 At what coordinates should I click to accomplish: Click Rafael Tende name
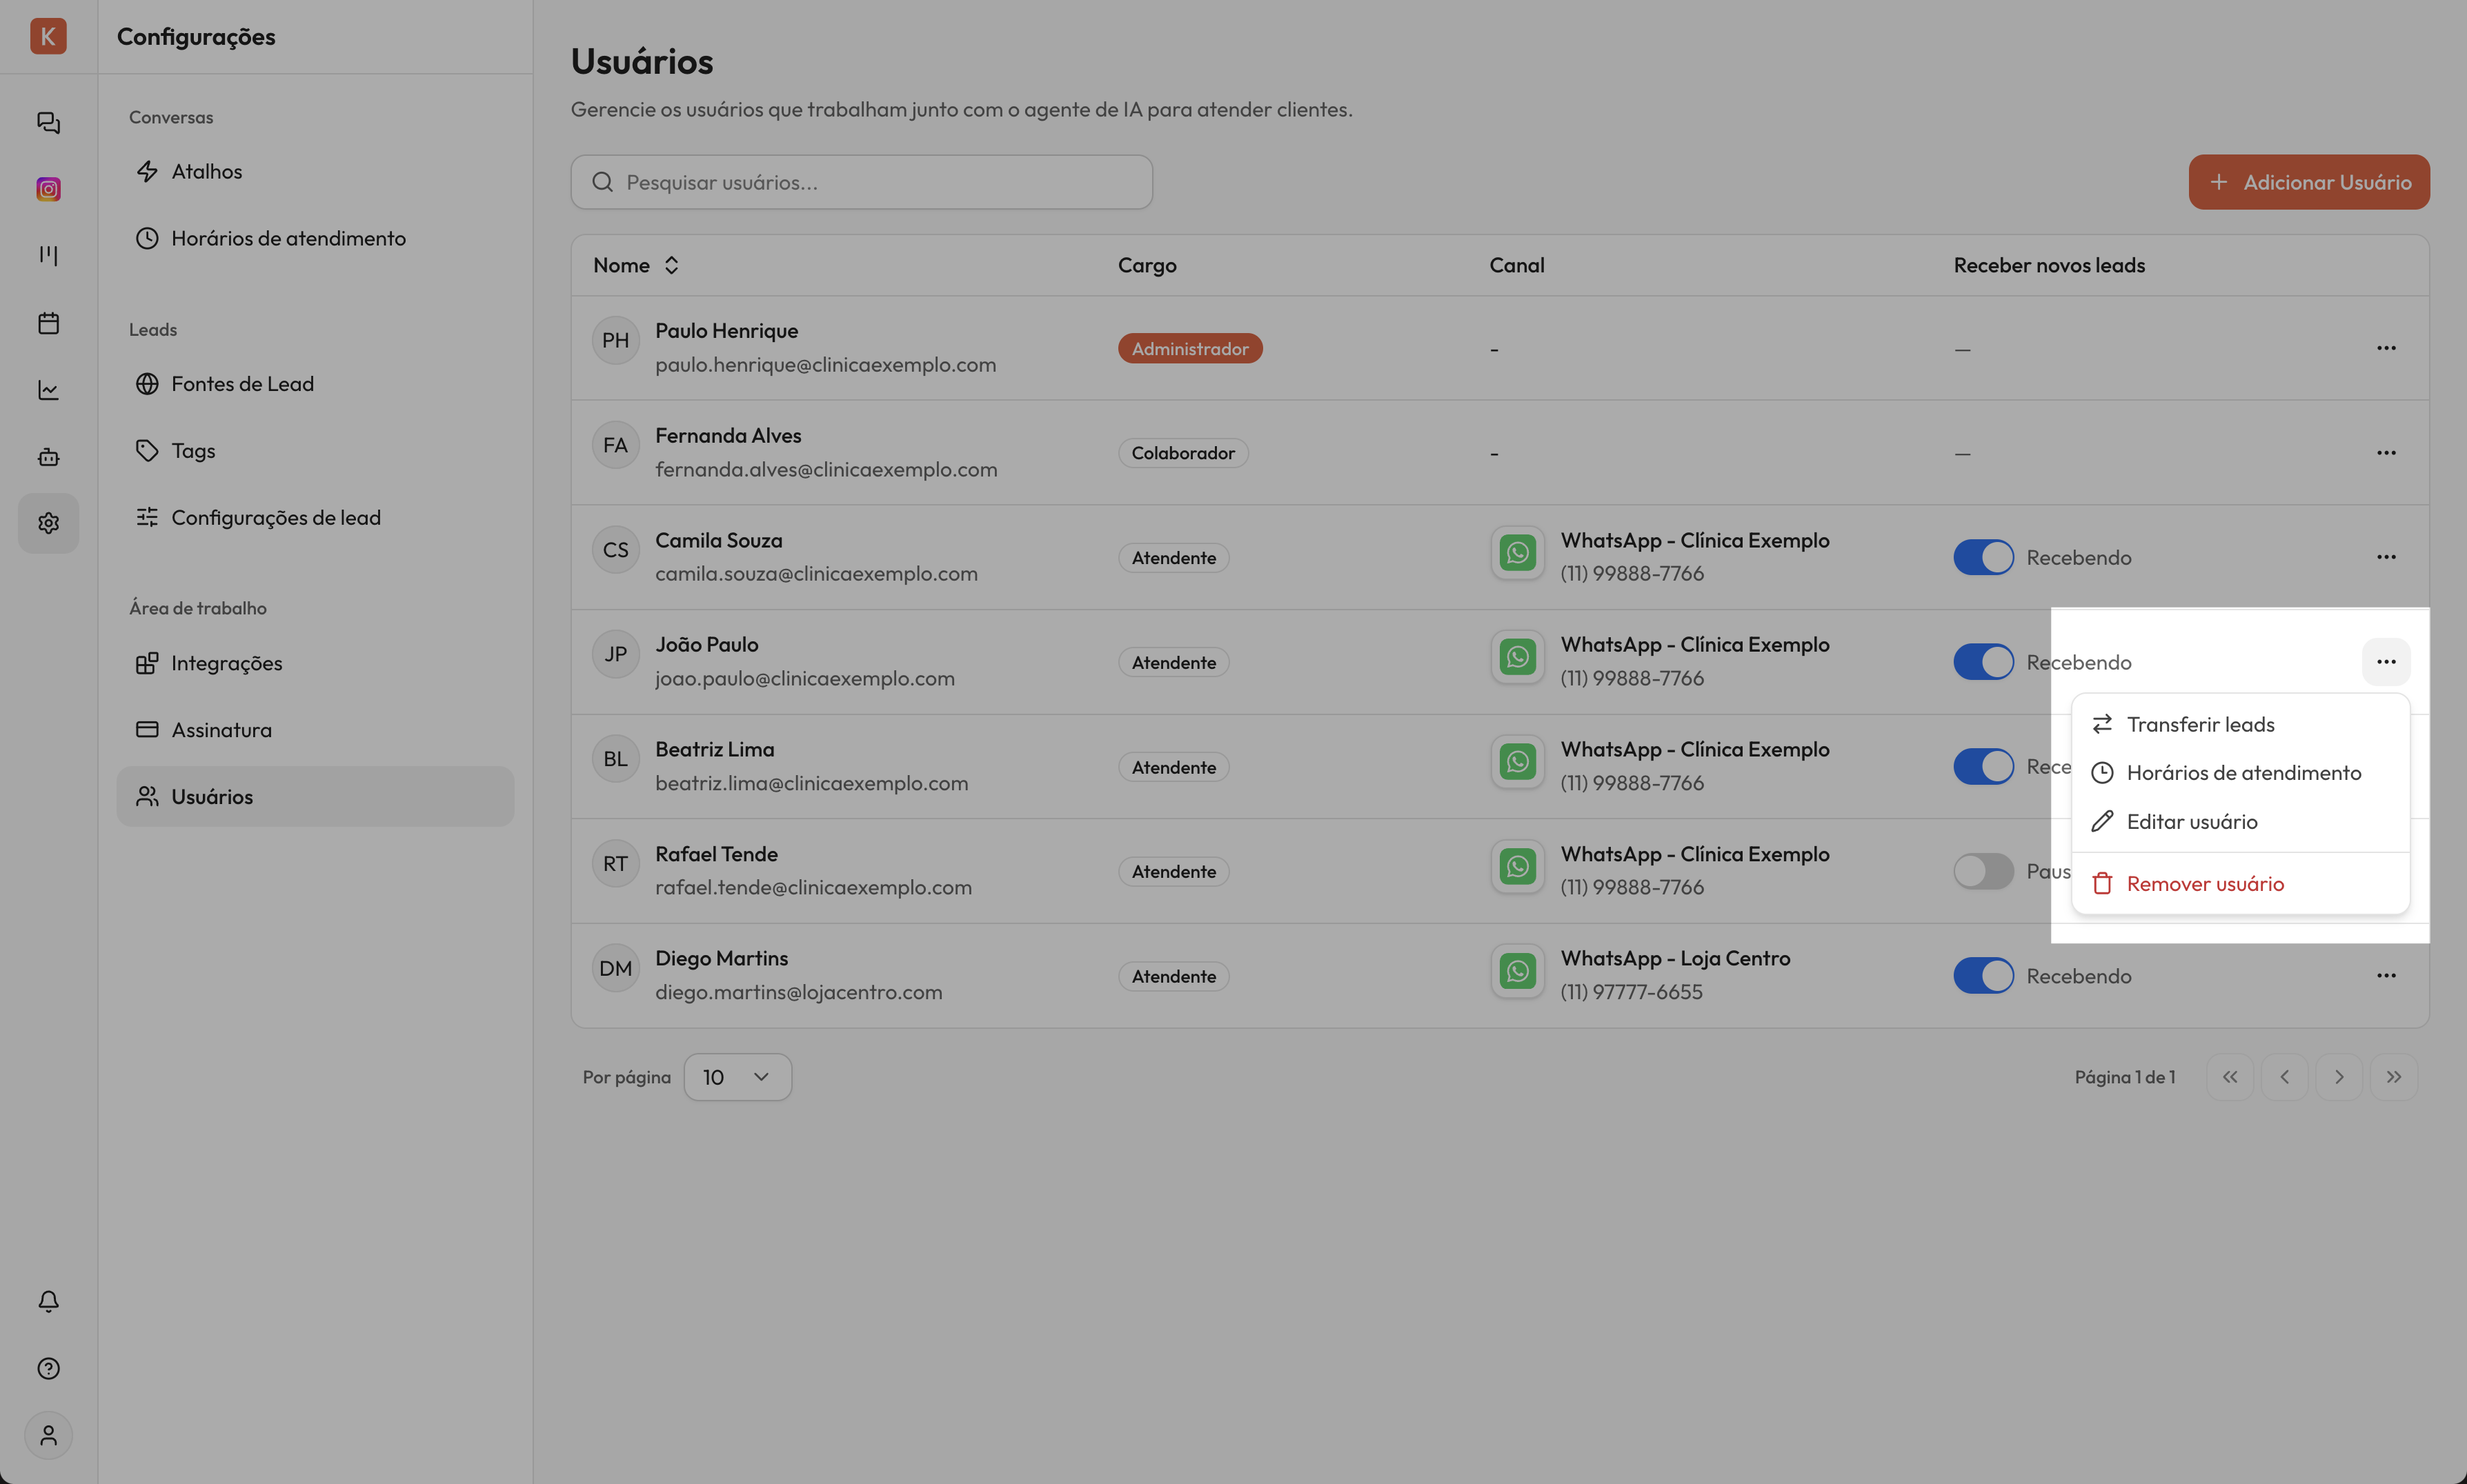716,854
